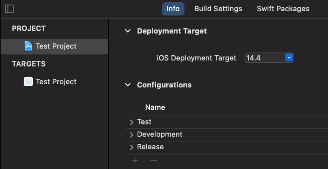This screenshot has height=169, width=328.
Task: Expand the Test configuration row
Action: [x=131, y=123]
